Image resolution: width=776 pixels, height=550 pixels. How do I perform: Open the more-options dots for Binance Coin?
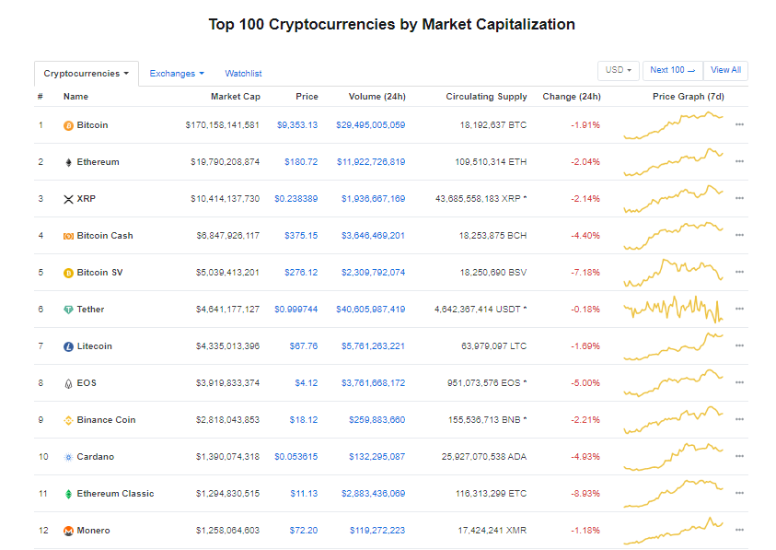739,419
